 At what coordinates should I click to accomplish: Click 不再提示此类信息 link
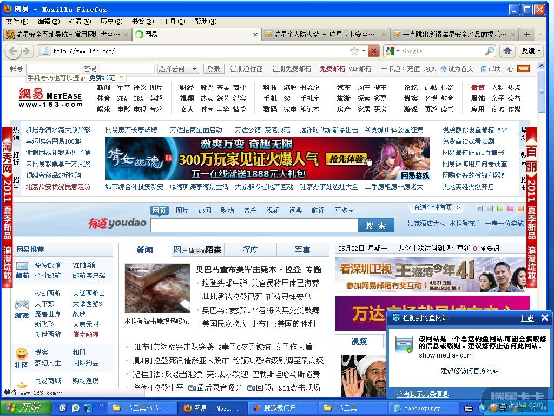[423, 393]
